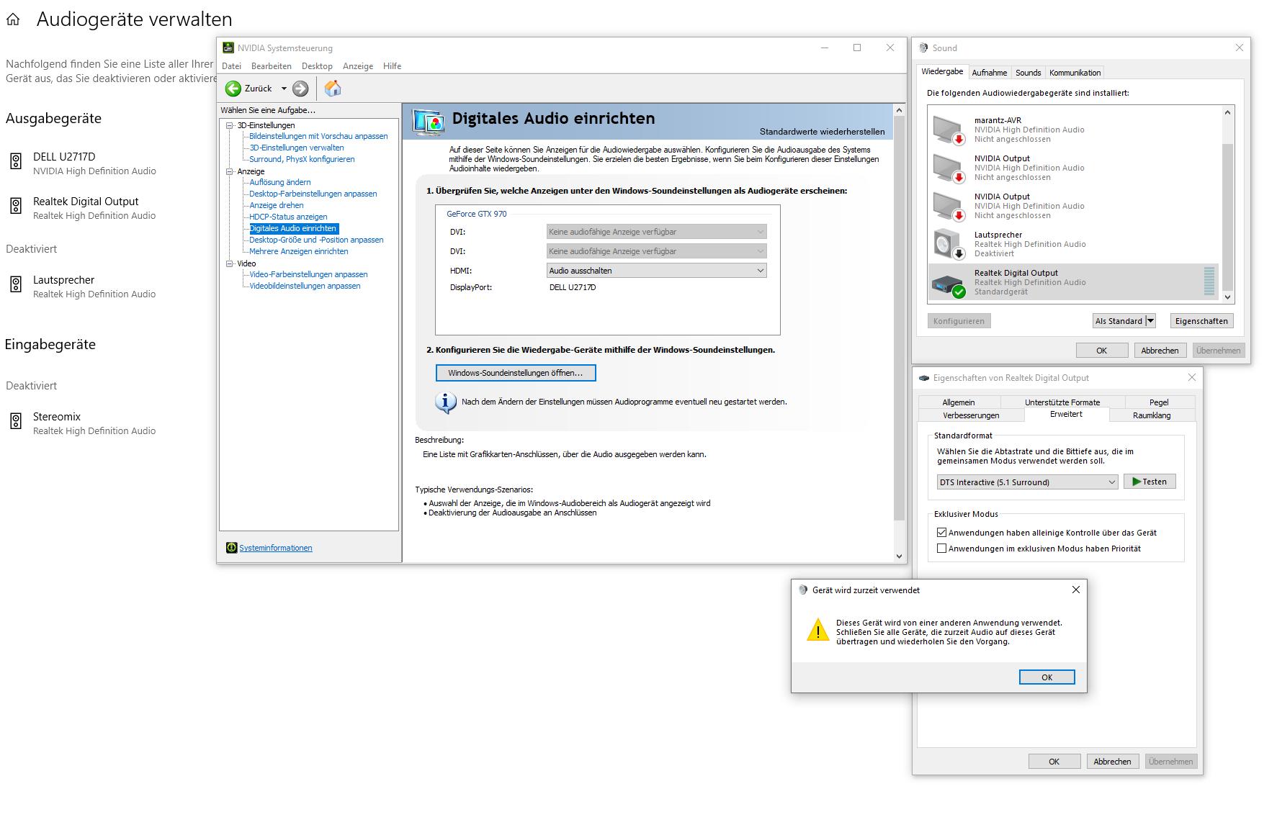Click Realtek Digital Output icon in Sound list

948,284
